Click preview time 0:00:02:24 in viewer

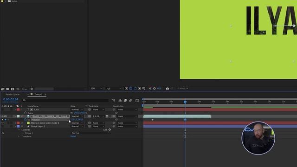pyautogui.click(x=182, y=89)
